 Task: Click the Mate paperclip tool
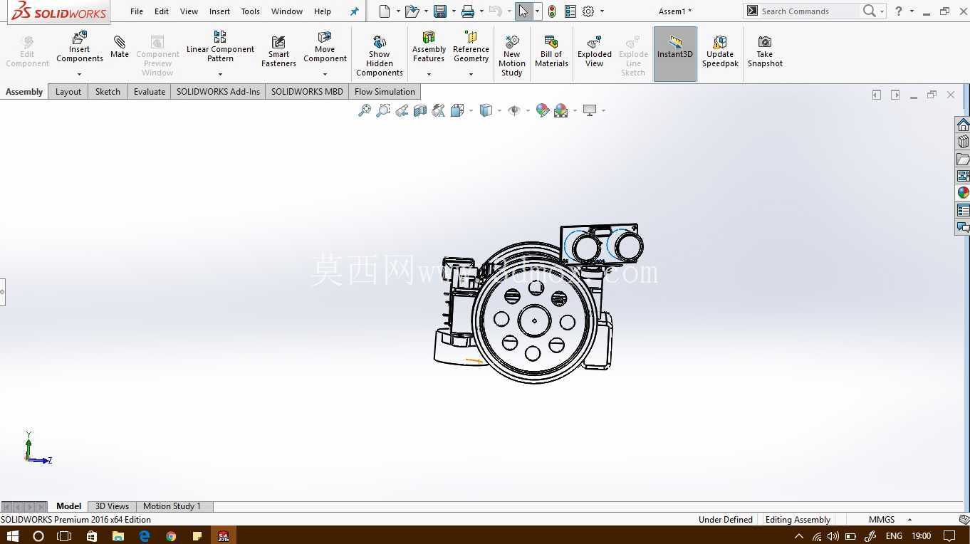[120, 47]
